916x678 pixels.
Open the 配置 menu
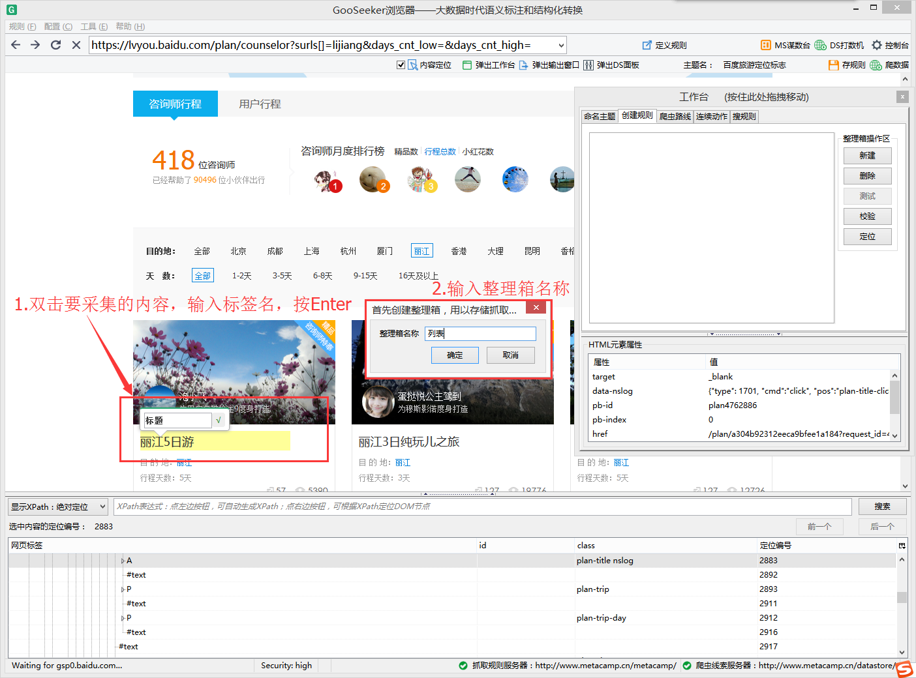58,26
